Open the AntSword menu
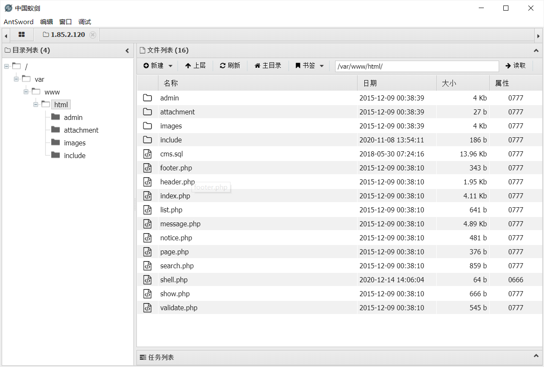 pyautogui.click(x=19, y=22)
